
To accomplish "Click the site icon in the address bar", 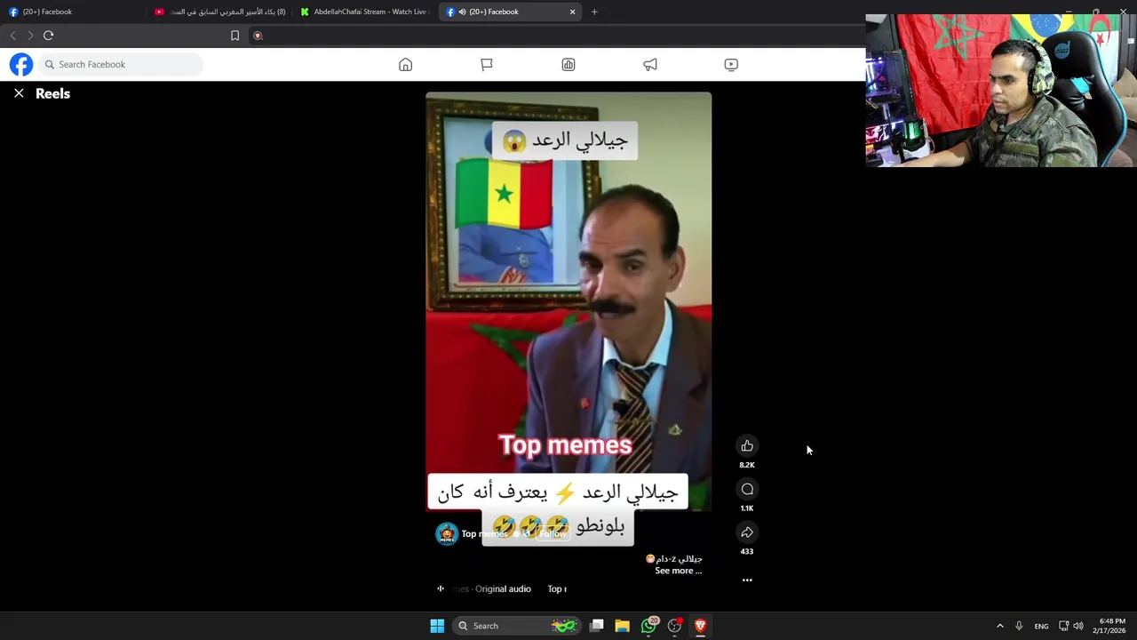I will 258,36.
